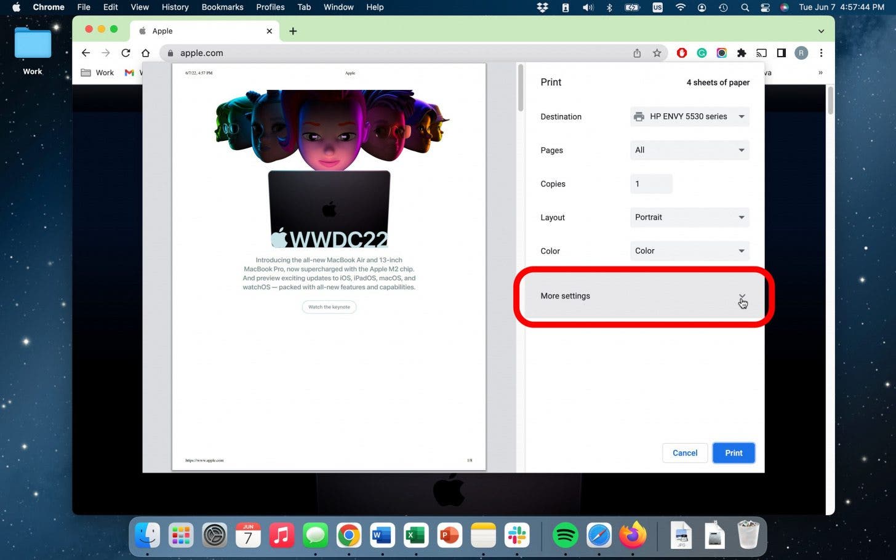Click the Chrome reload page icon
Screen dimensions: 896x560
click(x=126, y=53)
